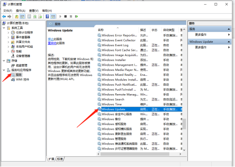Click the services list scroll up arrow
Viewport: 235px width, 167px height.
coord(184,30)
